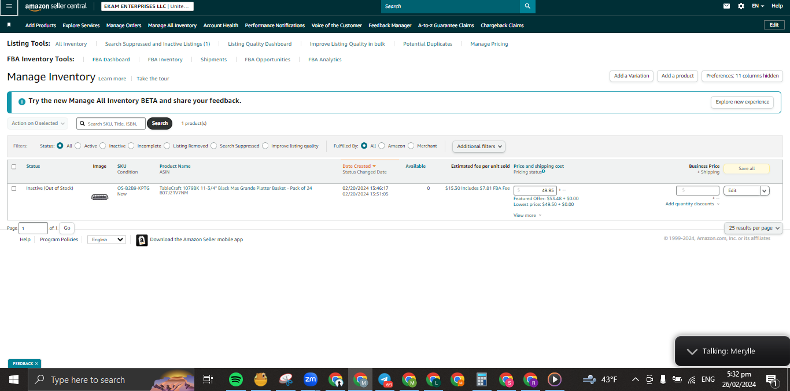Click the Pricing status info icon
The image size is (790, 391).
[544, 171]
